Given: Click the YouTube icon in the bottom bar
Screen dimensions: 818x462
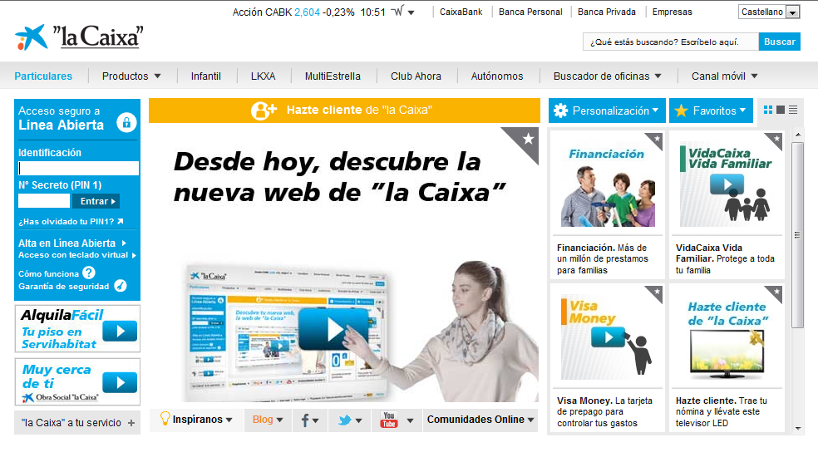Looking at the screenshot, I should 389,420.
